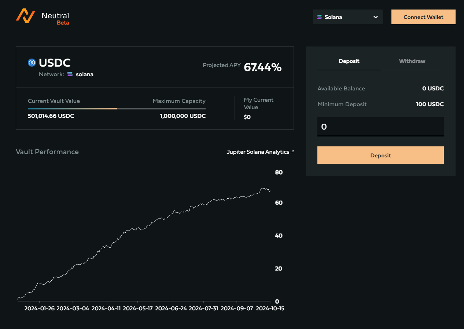464x329 pixels.
Task: Click the 100 USDC minimum deposit value
Action: [430, 104]
